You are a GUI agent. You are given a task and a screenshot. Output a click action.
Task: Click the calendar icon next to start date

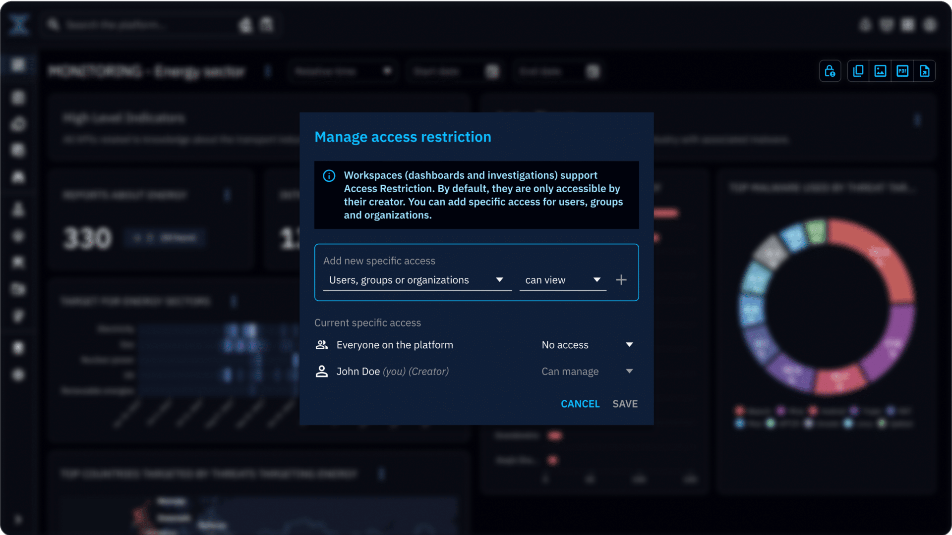click(491, 71)
